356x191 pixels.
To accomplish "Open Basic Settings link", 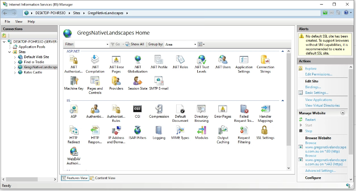I will tap(317, 93).
